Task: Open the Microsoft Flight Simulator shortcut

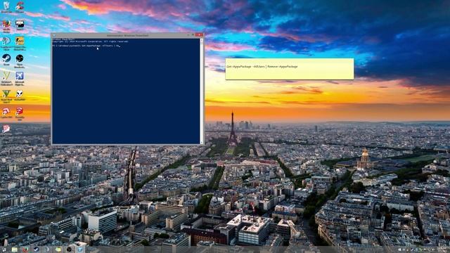Action: click(x=20, y=78)
